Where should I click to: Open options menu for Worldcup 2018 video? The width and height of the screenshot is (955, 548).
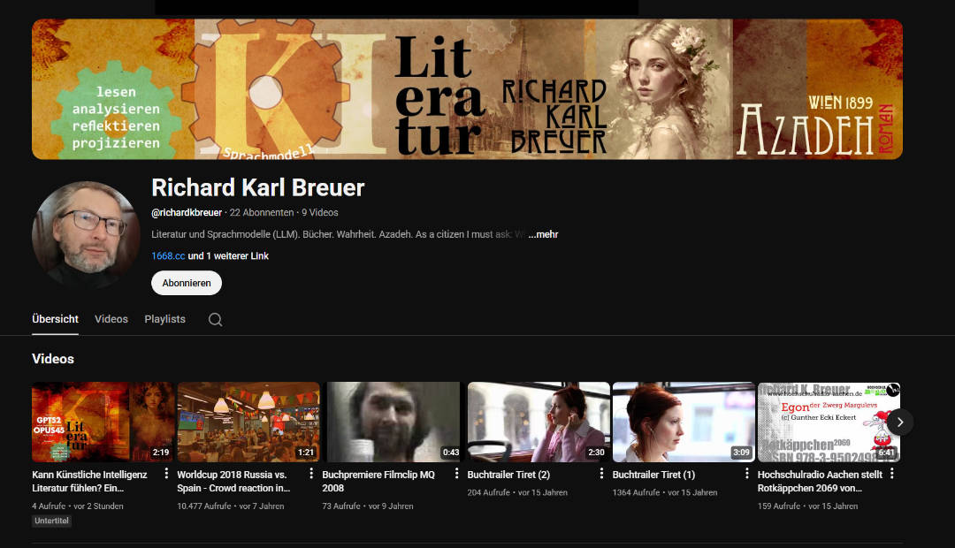point(311,474)
